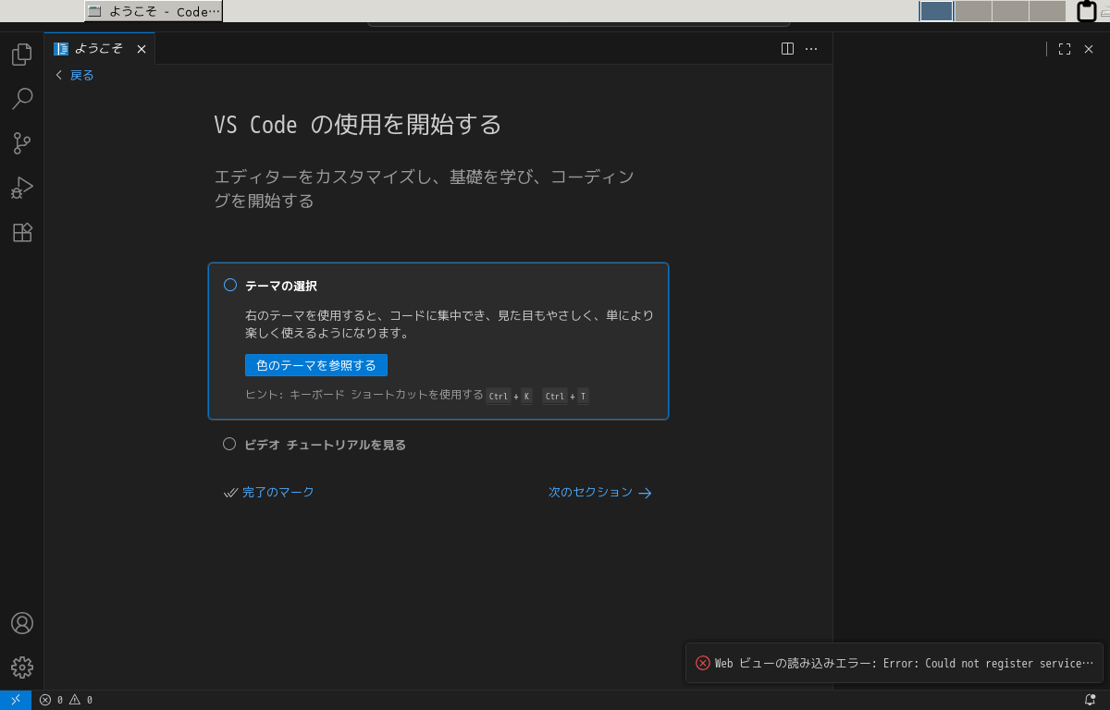This screenshot has height=710, width=1110.
Task: Go back with the 戻る link
Action: click(x=75, y=75)
